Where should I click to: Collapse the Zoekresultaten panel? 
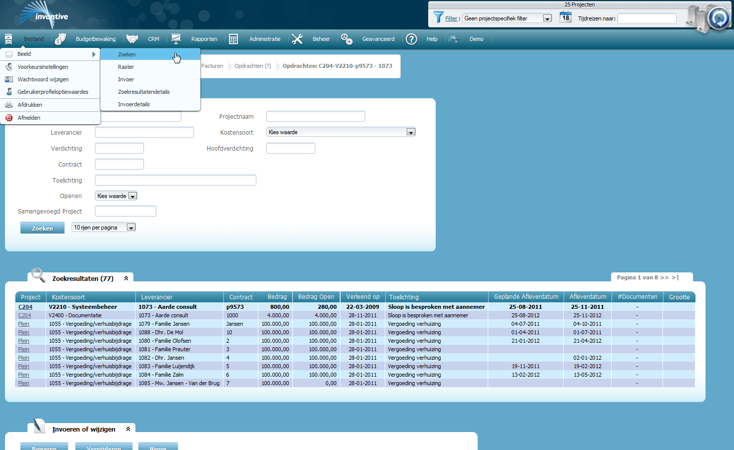(x=126, y=278)
